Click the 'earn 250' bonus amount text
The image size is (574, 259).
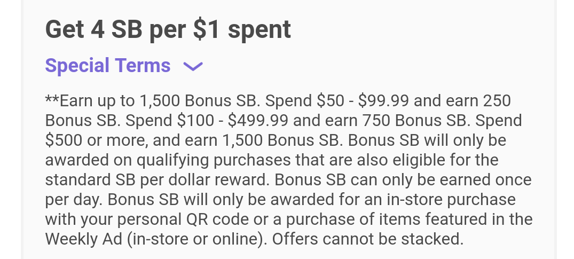pyautogui.click(x=476, y=101)
